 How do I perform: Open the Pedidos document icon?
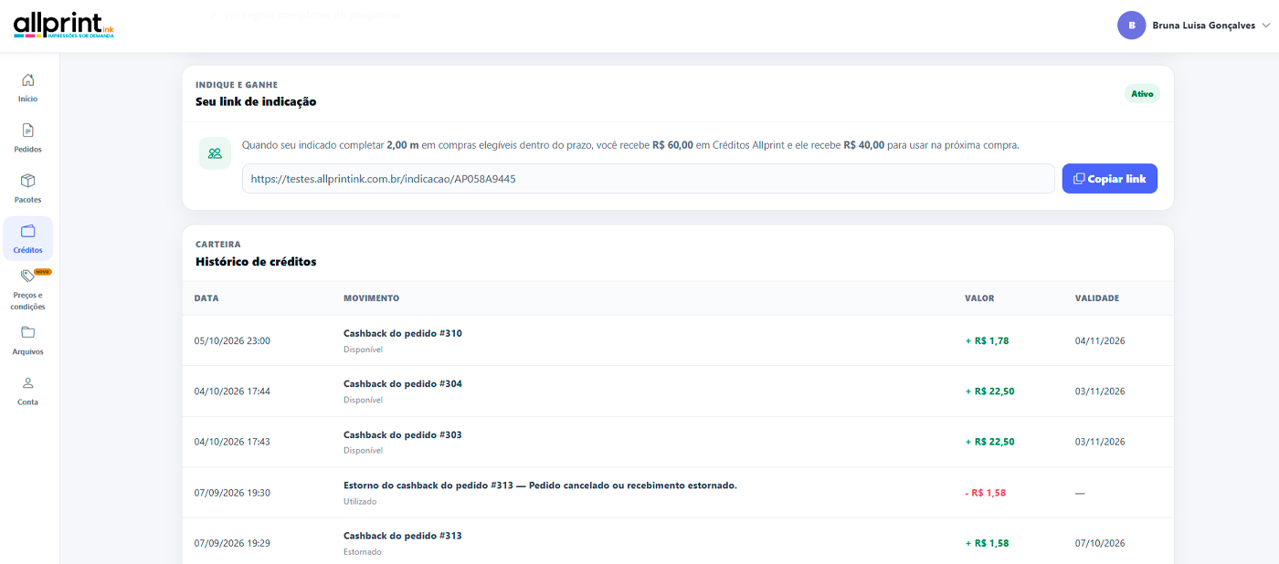[x=28, y=131]
